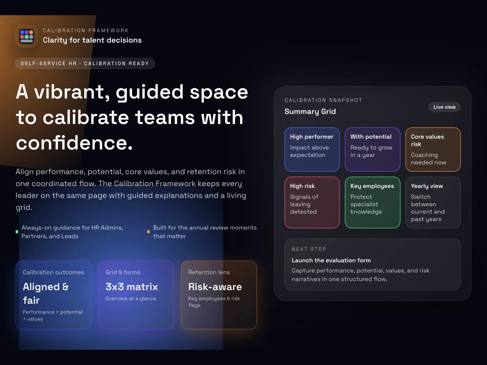Select the Core values risk card
Viewport: 487px width, 365px height.
(433, 149)
